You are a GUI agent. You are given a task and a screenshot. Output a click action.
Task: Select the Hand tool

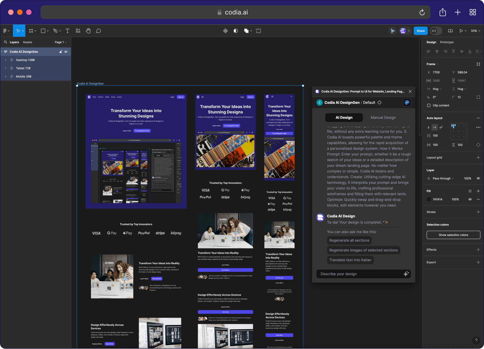88,31
